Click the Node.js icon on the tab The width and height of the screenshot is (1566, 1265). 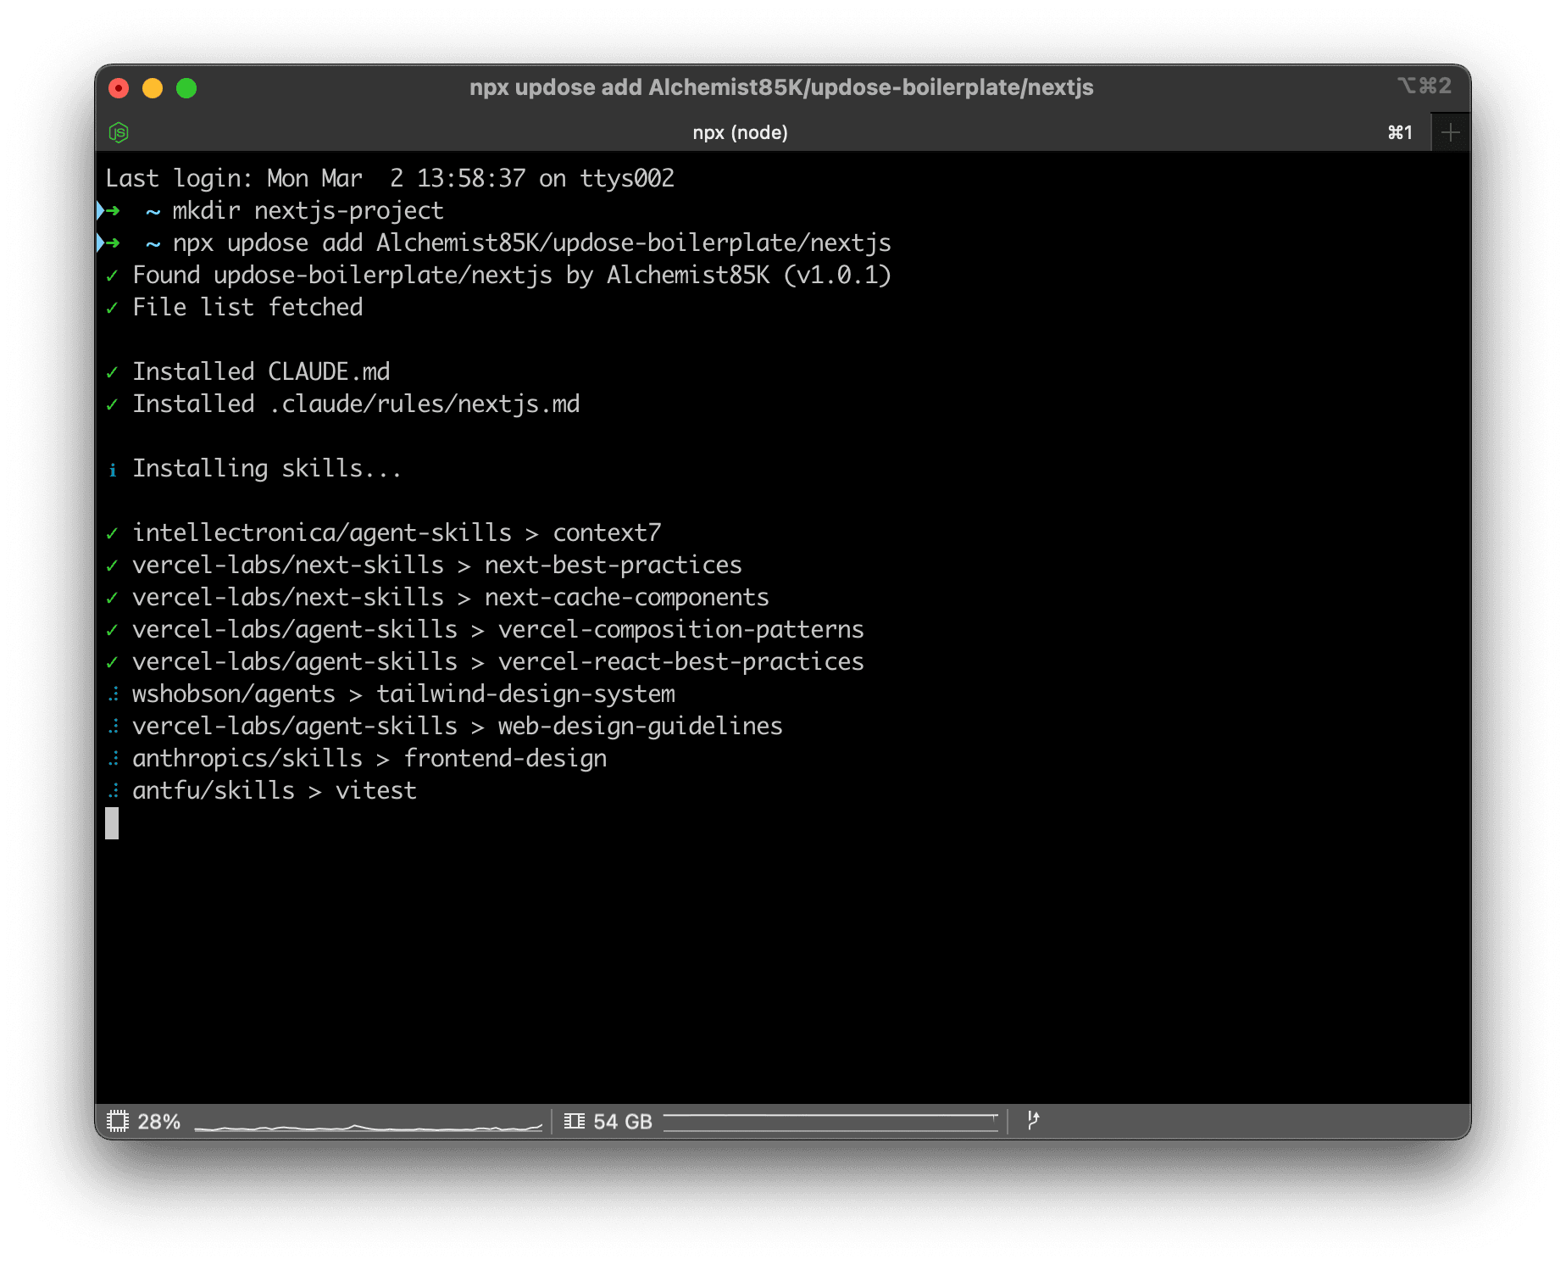119,132
